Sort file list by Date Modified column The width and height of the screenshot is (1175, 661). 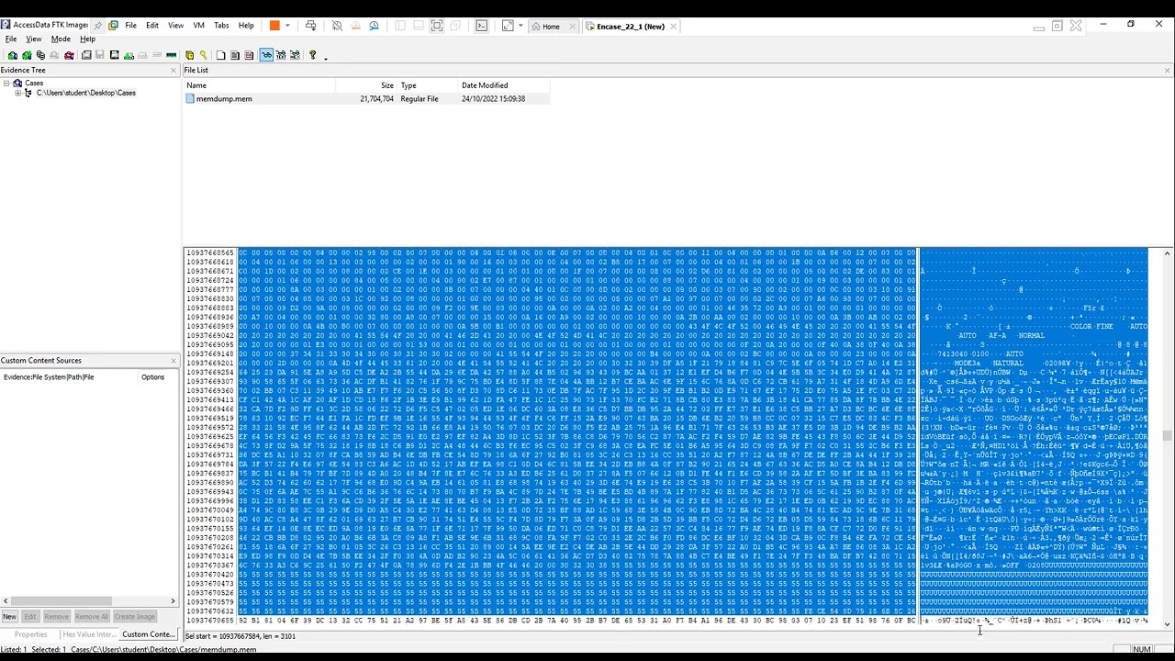(x=503, y=85)
